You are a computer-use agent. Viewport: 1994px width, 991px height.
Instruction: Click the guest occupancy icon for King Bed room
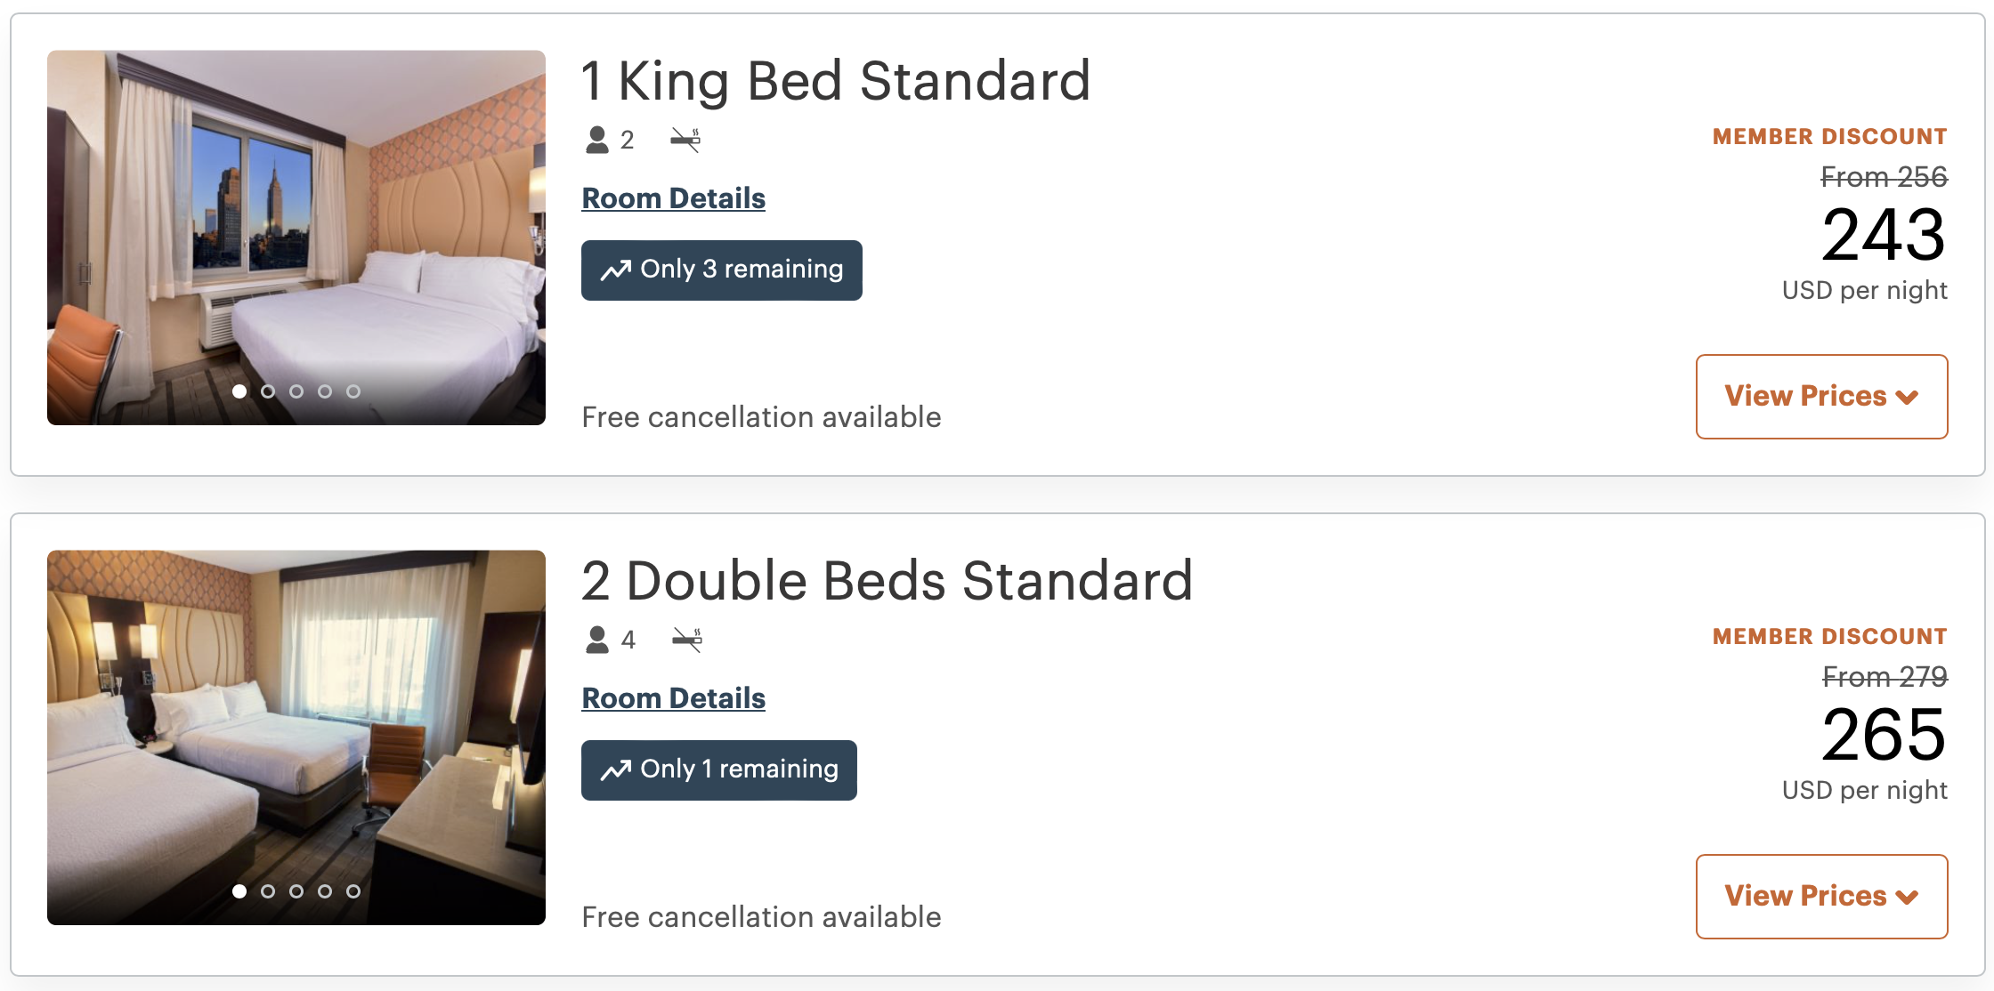[x=596, y=140]
